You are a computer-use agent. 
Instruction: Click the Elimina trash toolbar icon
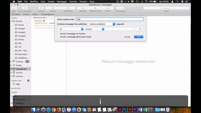(x=53, y=8)
